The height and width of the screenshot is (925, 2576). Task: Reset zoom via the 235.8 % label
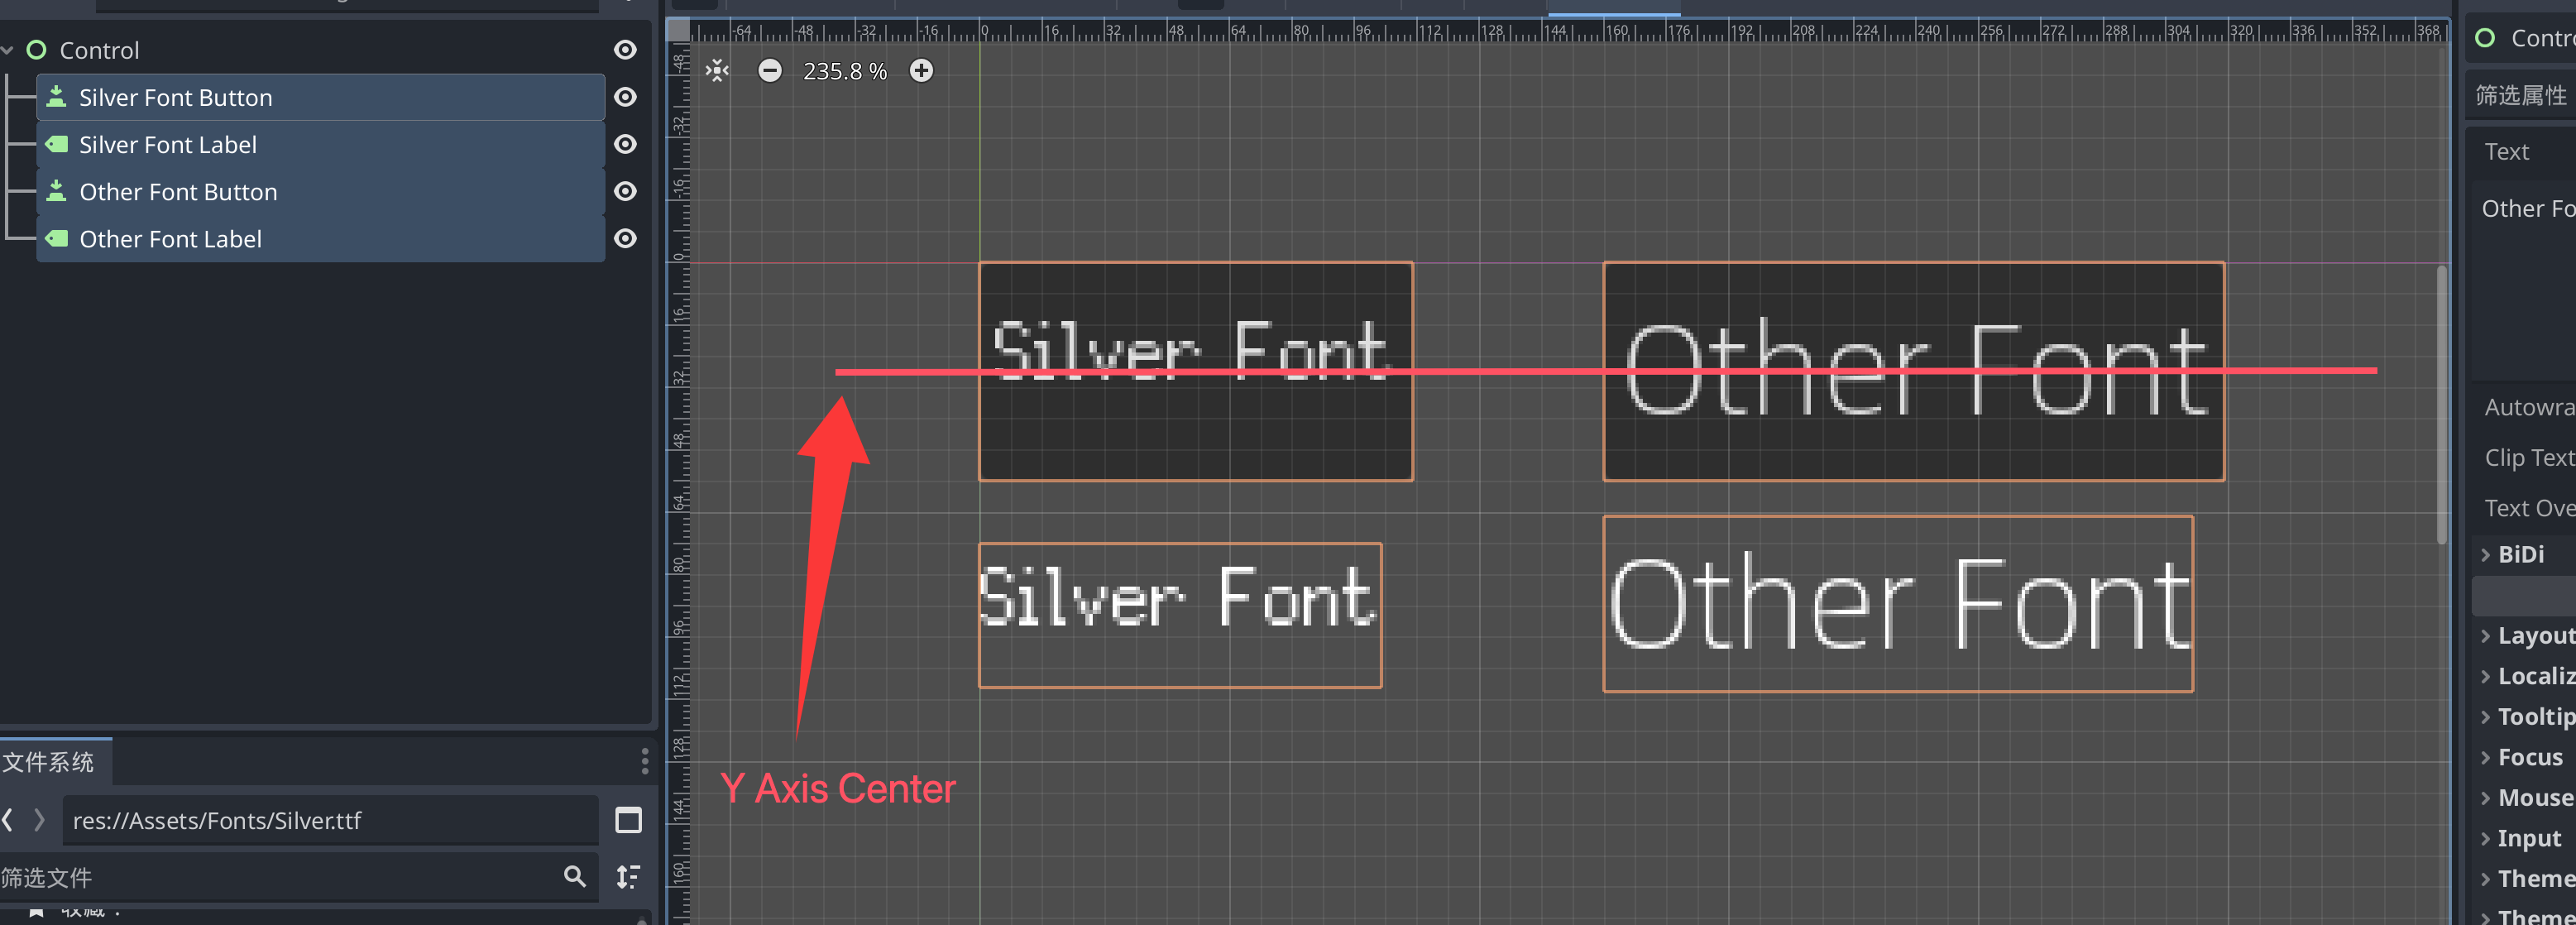[844, 71]
